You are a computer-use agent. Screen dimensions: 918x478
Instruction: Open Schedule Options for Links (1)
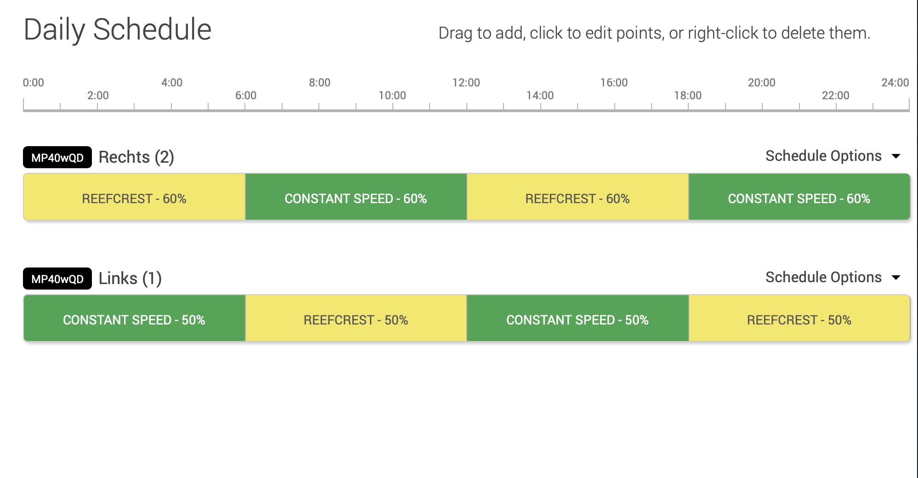[x=832, y=278]
